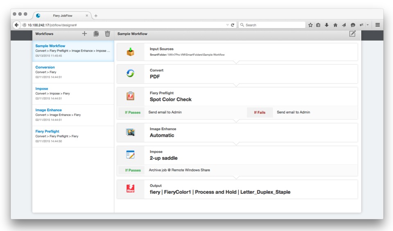Select the Fiery JobFlow browser tab
Viewport: 393px width, 231px height.
point(62,16)
